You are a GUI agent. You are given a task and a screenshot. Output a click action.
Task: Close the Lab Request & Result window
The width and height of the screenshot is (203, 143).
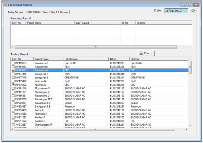(196, 5)
